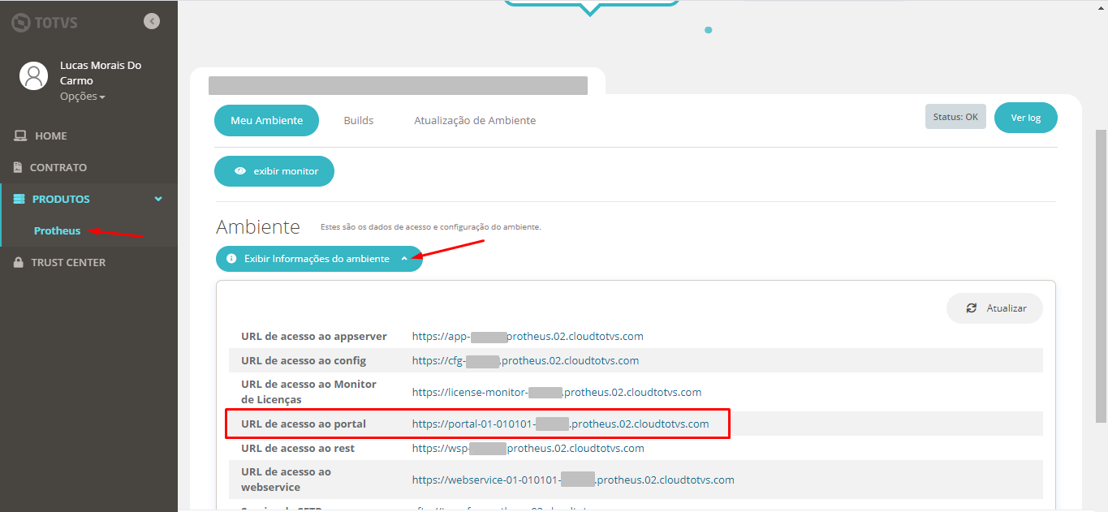
Task: Click the page vertical scrollbar
Action: (1102, 276)
